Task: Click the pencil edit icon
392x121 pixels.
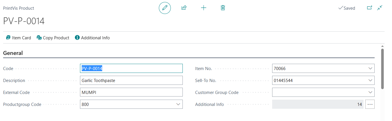Action: pyautogui.click(x=165, y=8)
